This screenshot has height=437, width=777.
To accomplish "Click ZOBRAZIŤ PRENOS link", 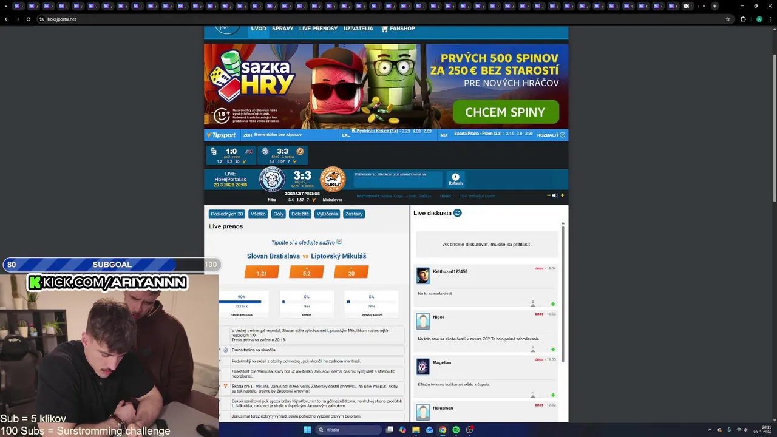I will [x=302, y=194].
